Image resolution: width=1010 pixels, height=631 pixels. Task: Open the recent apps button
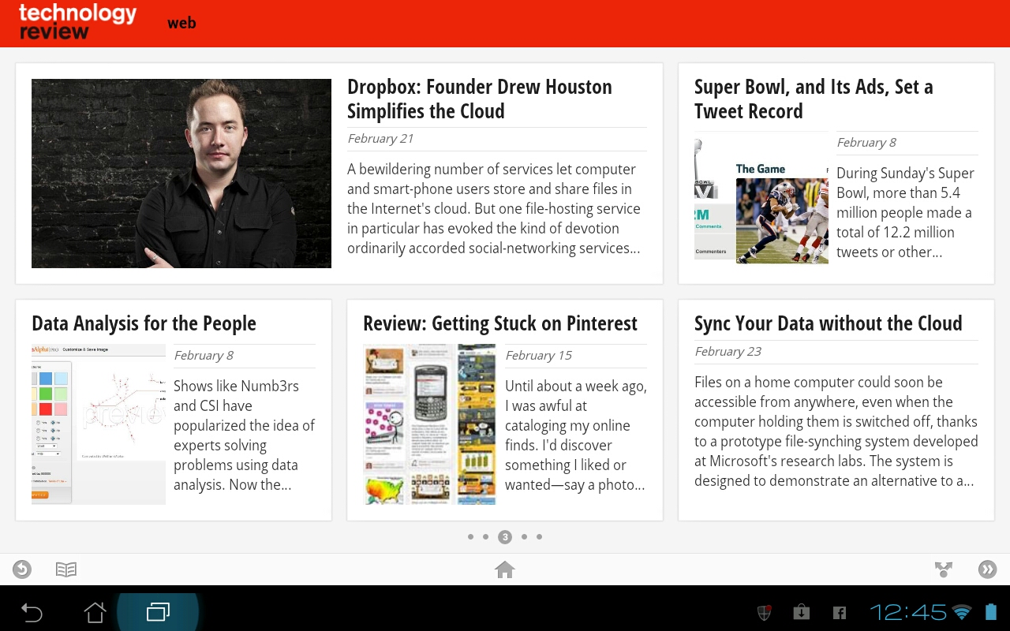(x=158, y=612)
